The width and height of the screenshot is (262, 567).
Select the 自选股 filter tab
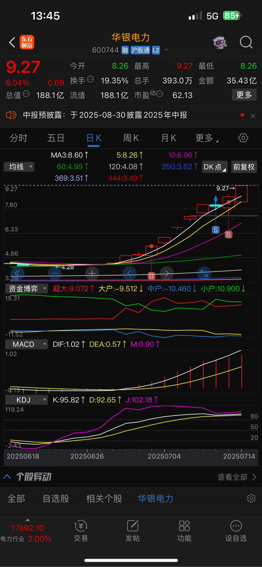tap(56, 498)
